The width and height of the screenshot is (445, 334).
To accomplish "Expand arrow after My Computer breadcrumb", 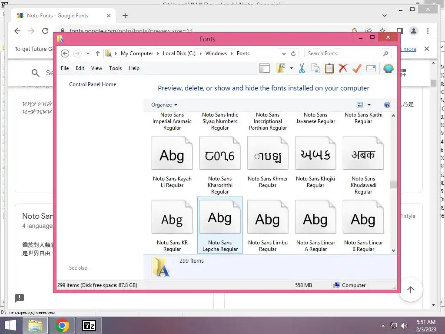I will coord(158,53).
